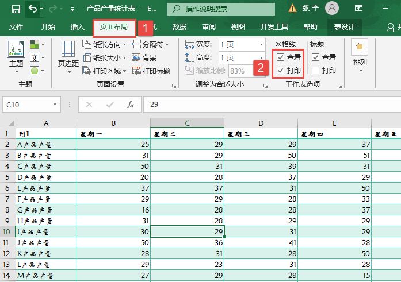Open the 主题 themes gallery button
Image resolution: width=401 pixels, height=282 pixels.
[x=16, y=57]
